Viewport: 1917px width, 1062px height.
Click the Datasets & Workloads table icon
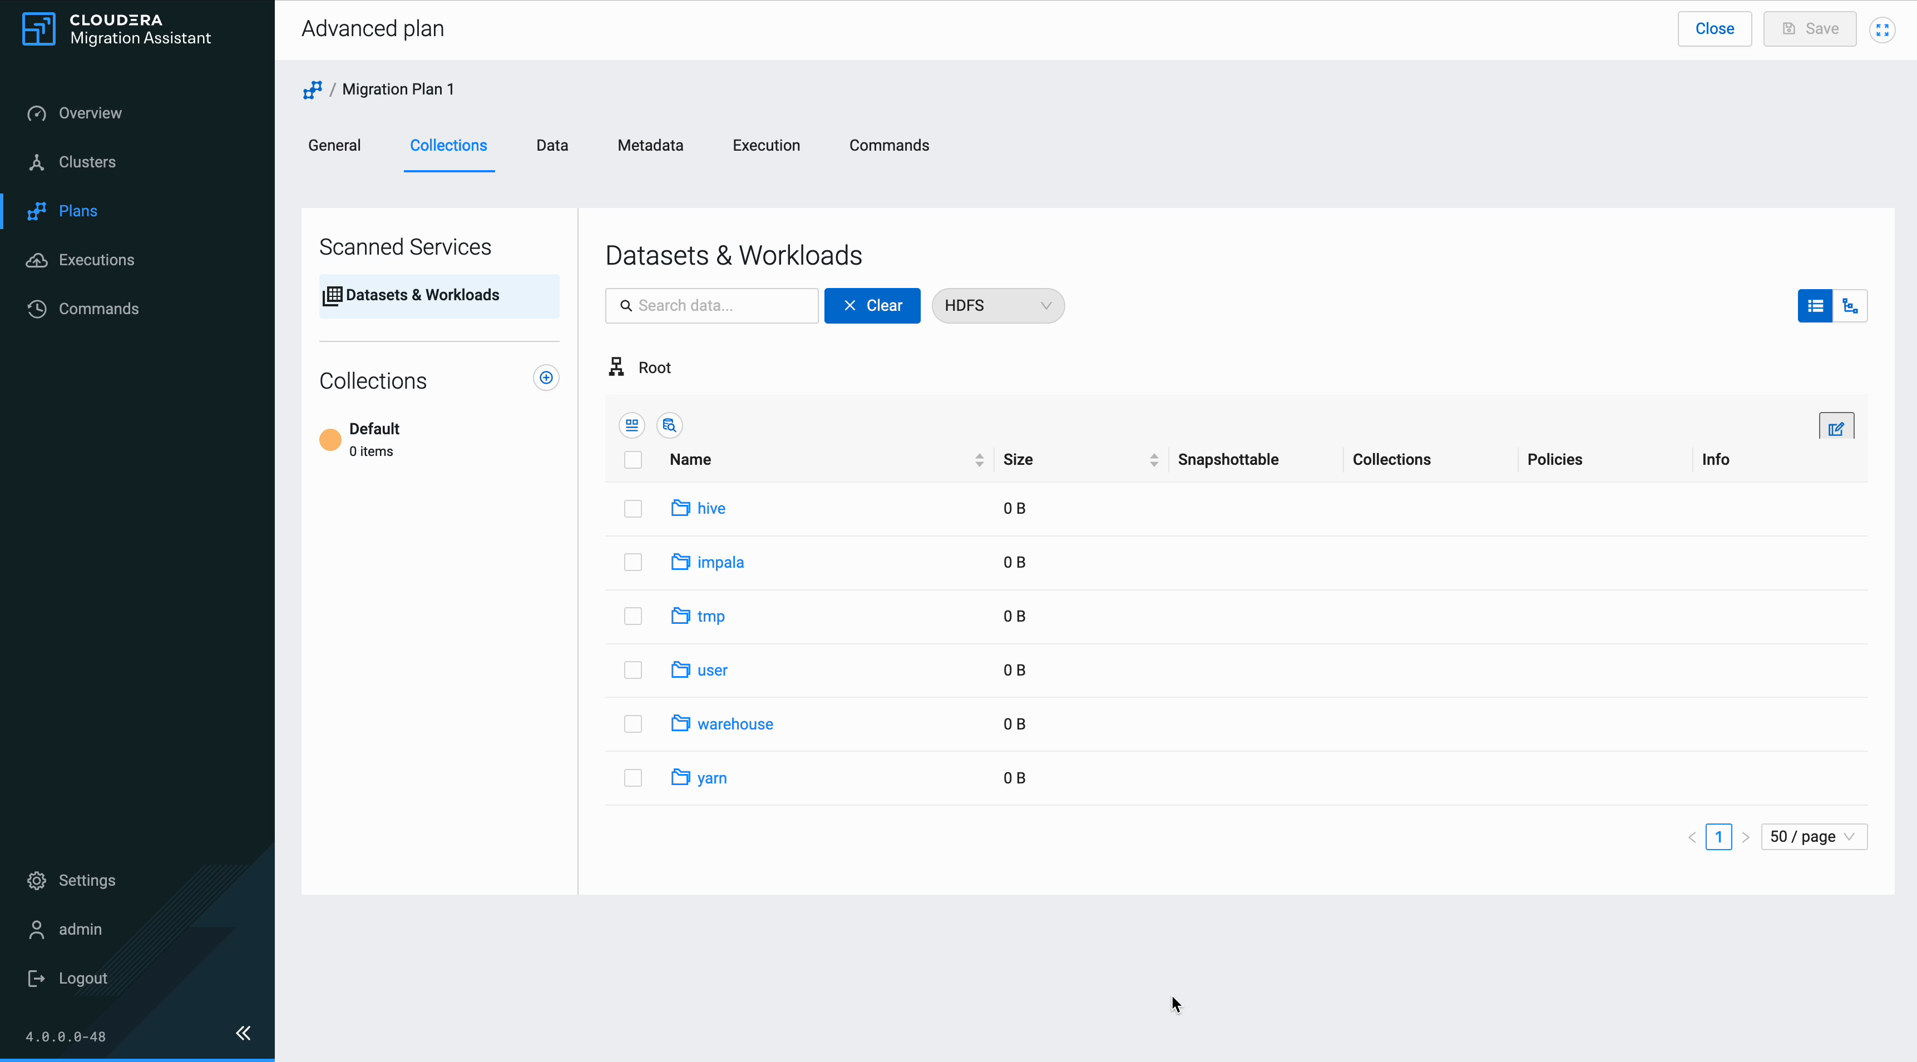point(332,296)
